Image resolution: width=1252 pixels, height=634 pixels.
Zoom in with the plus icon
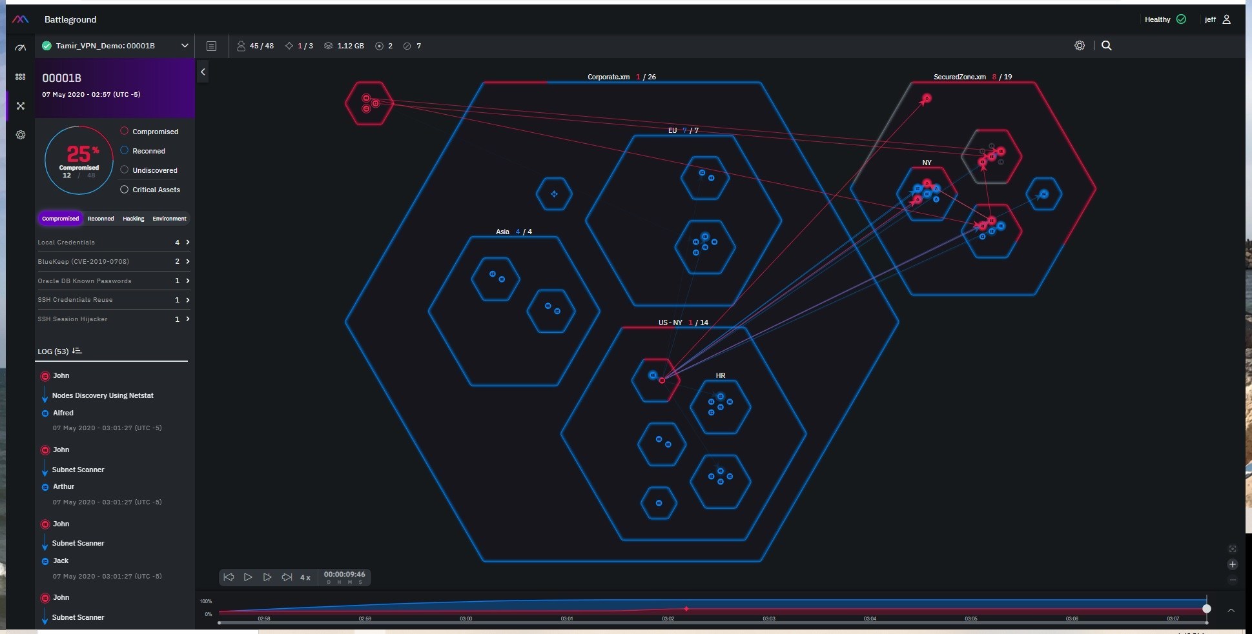point(1232,564)
